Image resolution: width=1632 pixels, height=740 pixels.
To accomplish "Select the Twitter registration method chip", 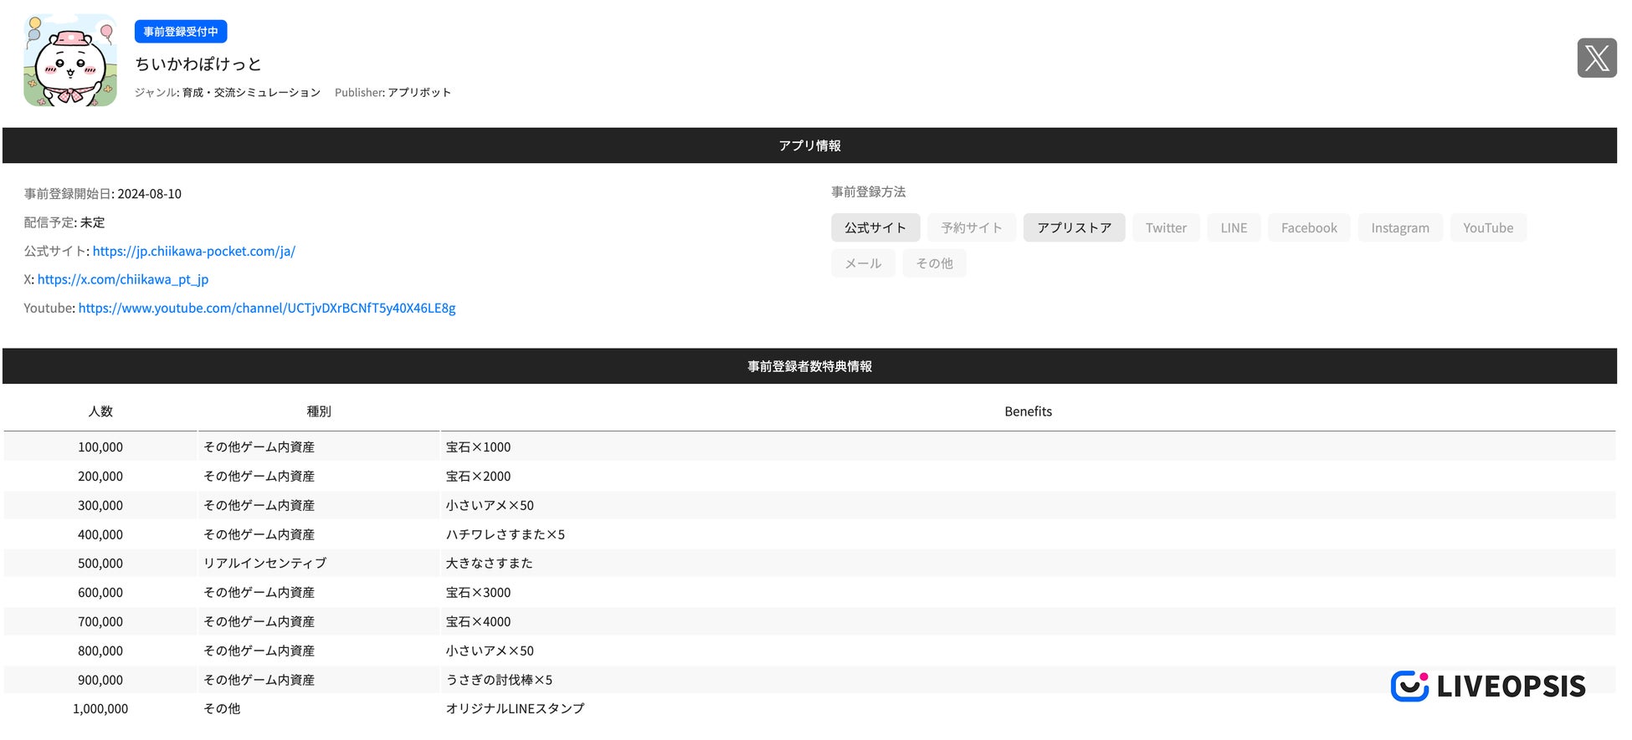I will 1166,227.
